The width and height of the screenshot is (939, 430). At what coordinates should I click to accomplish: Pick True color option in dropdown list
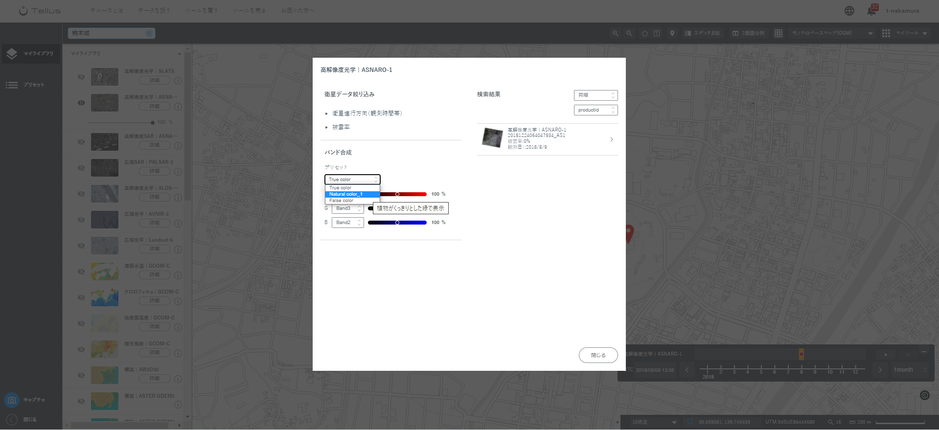[352, 188]
